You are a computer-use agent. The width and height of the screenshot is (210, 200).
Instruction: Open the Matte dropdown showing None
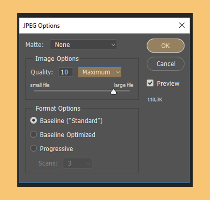tap(83, 44)
